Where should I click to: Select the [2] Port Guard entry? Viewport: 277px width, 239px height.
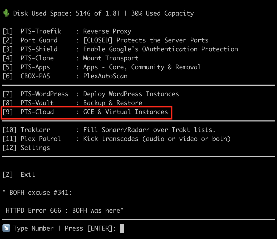(x=39, y=40)
